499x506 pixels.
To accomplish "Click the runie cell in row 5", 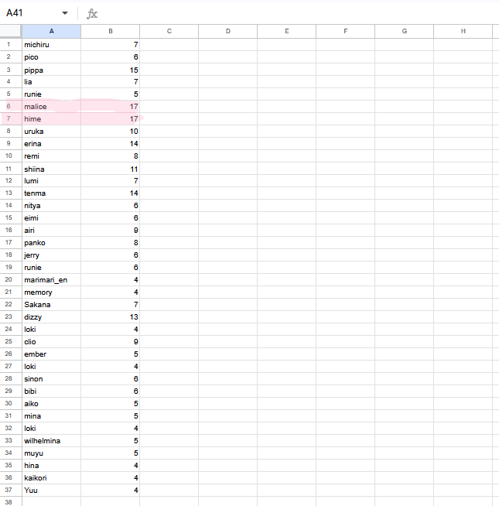I will click(51, 94).
